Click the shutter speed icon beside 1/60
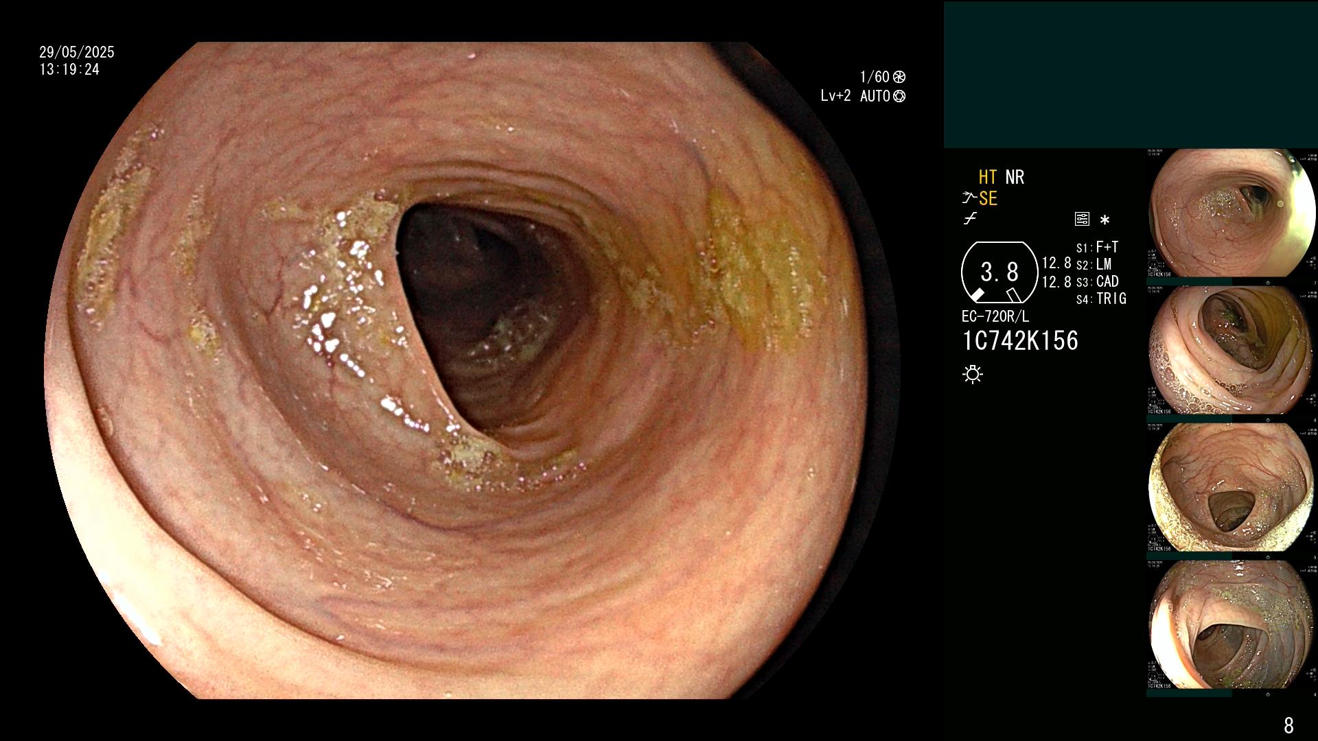This screenshot has height=741, width=1318. tap(899, 77)
